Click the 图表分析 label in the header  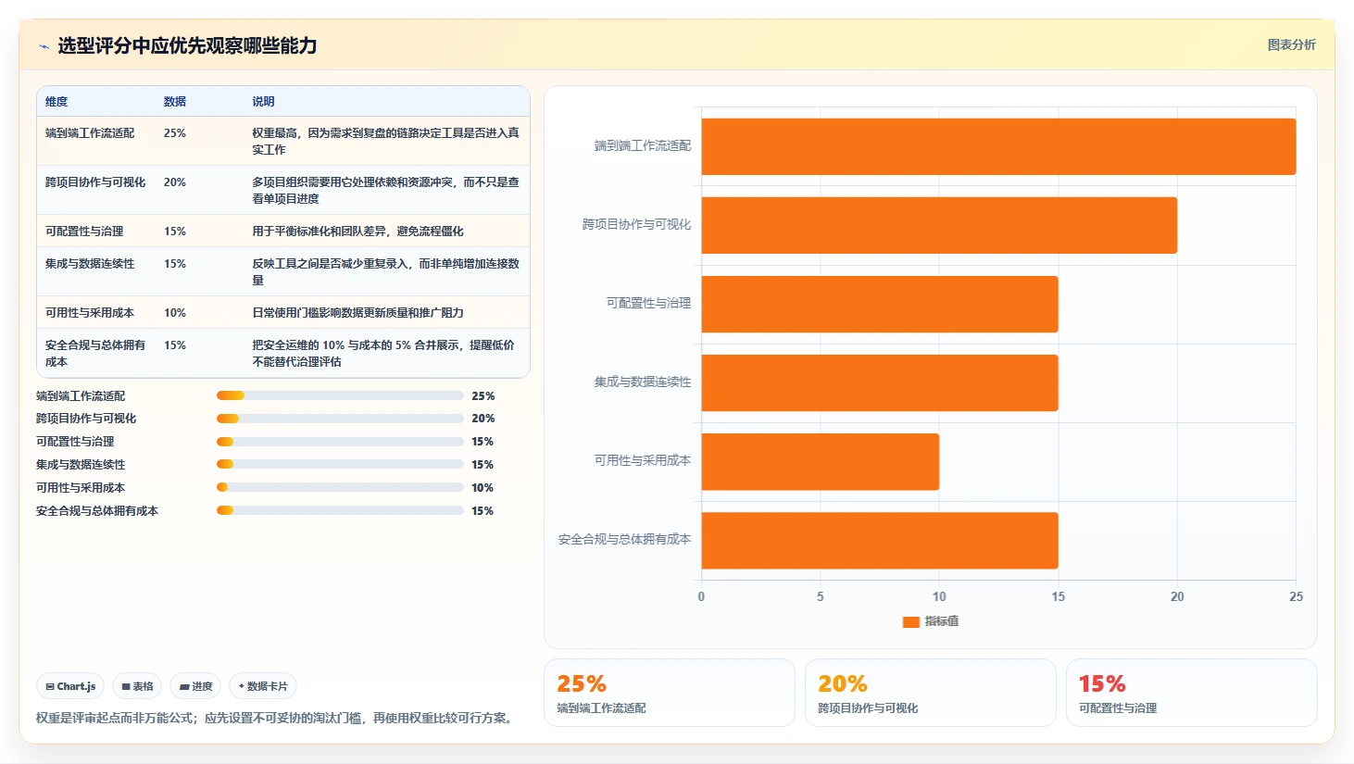[x=1291, y=44]
